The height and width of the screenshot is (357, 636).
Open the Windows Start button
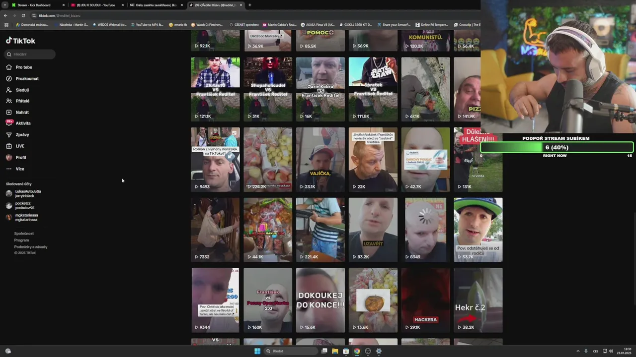tap(257, 351)
